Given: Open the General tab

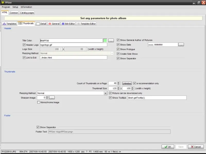Looking at the screenshot, I should point(54,24).
